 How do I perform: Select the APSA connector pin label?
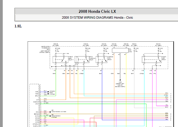[x=37, y=118]
